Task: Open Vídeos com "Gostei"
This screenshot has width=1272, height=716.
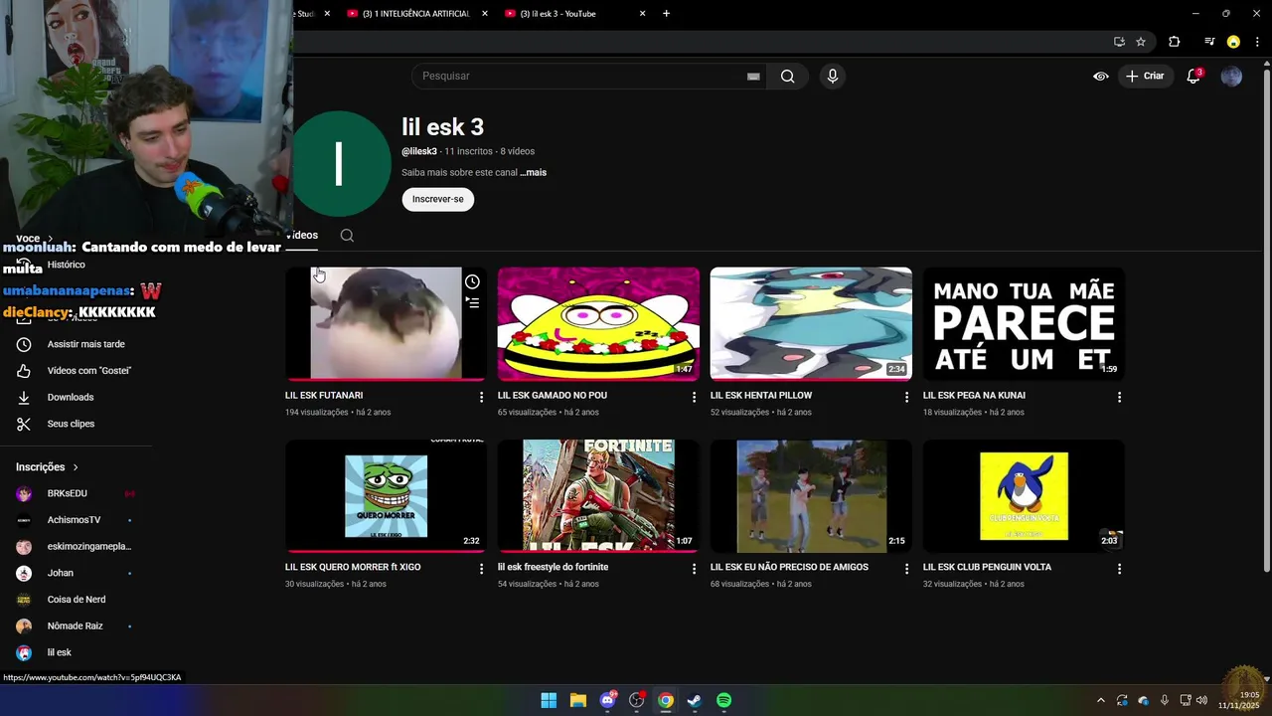Action: pyautogui.click(x=89, y=371)
